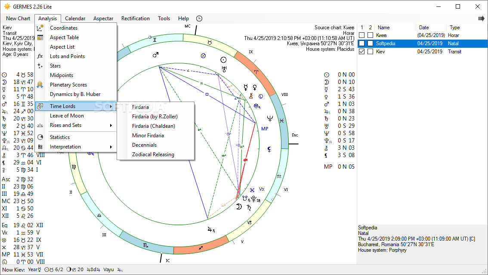488x275 pixels.
Task: Open the Calendar menu
Action: [x=75, y=19]
